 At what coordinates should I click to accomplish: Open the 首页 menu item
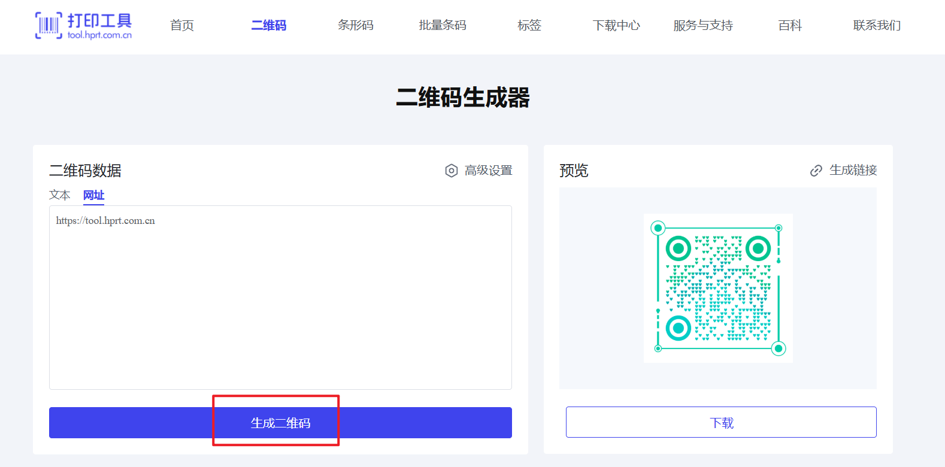(x=182, y=25)
